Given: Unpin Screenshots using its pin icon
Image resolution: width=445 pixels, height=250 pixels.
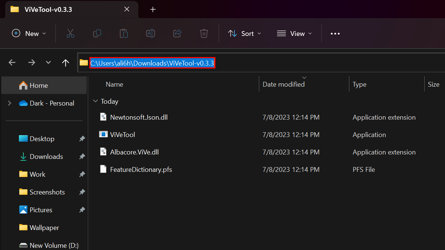Looking at the screenshot, I should 82,192.
